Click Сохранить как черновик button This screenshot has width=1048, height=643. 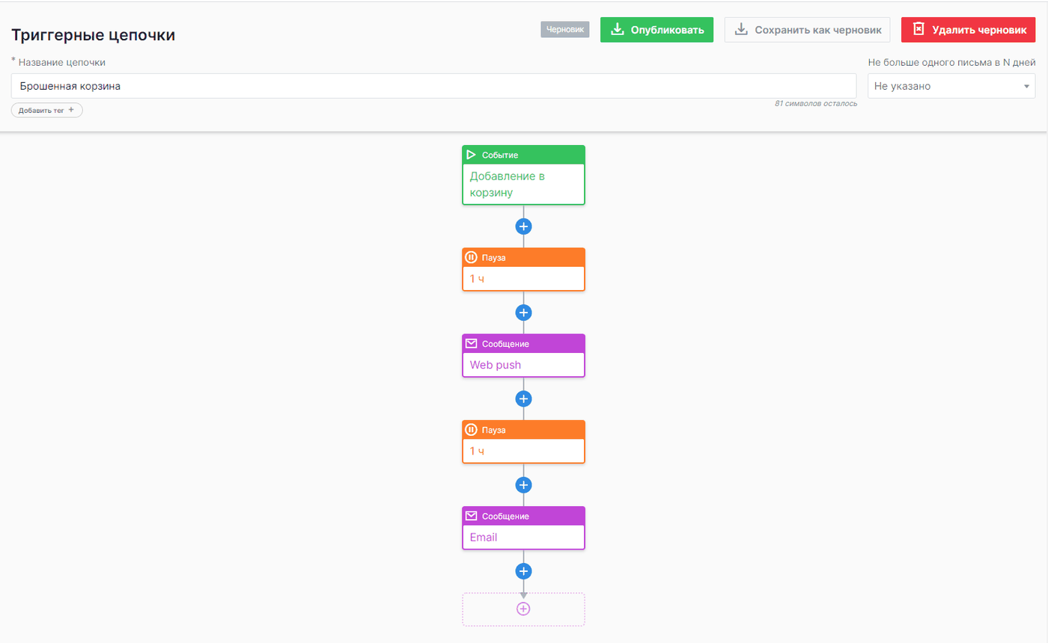[x=807, y=30]
